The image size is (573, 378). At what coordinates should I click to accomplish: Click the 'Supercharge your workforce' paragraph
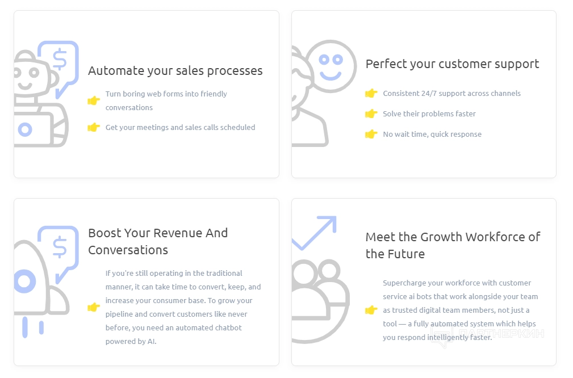[460, 310]
